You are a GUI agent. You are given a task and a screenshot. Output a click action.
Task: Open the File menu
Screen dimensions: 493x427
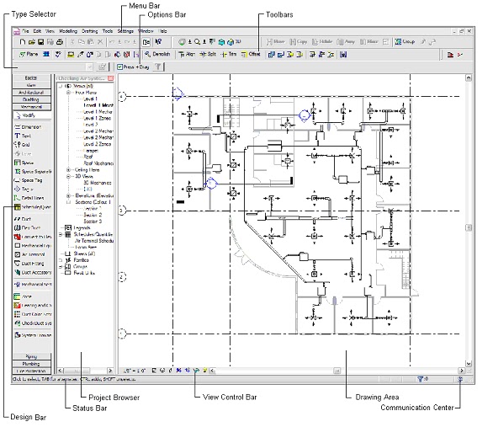[25, 31]
